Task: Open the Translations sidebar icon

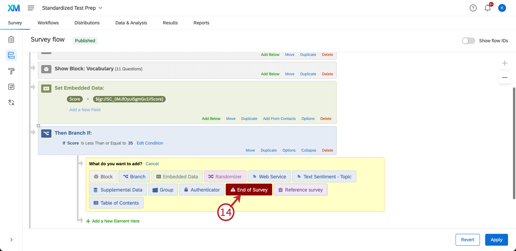Action: 11,102
